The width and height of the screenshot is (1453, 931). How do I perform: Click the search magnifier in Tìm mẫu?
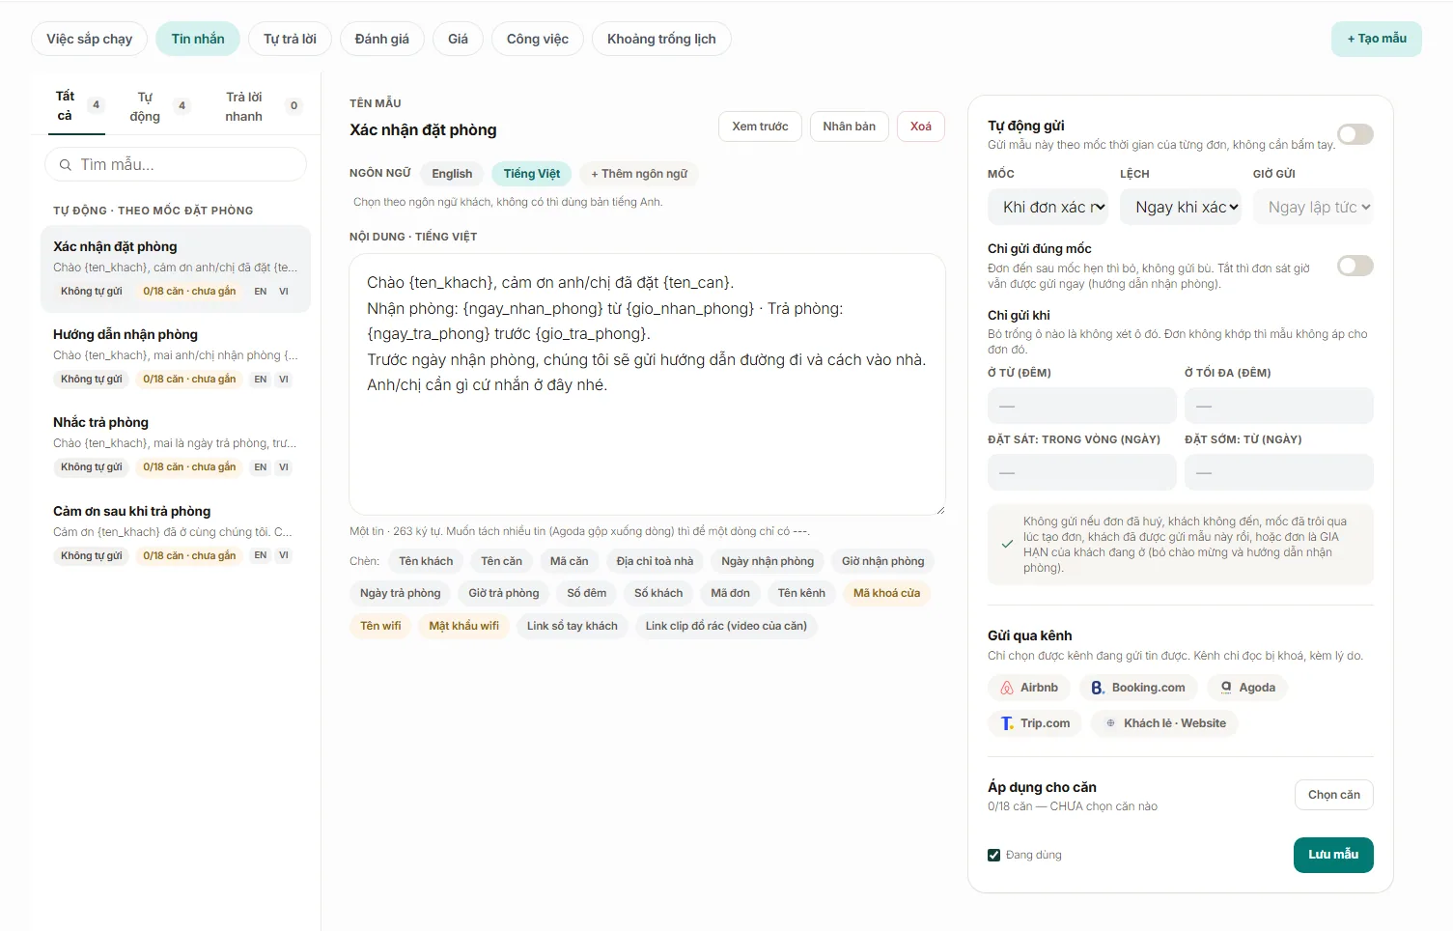coord(66,165)
